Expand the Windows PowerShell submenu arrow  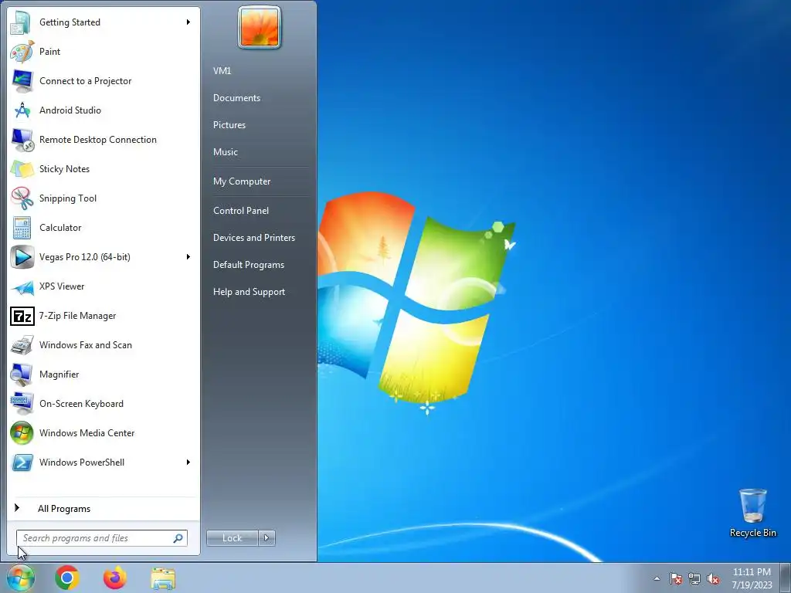(188, 463)
